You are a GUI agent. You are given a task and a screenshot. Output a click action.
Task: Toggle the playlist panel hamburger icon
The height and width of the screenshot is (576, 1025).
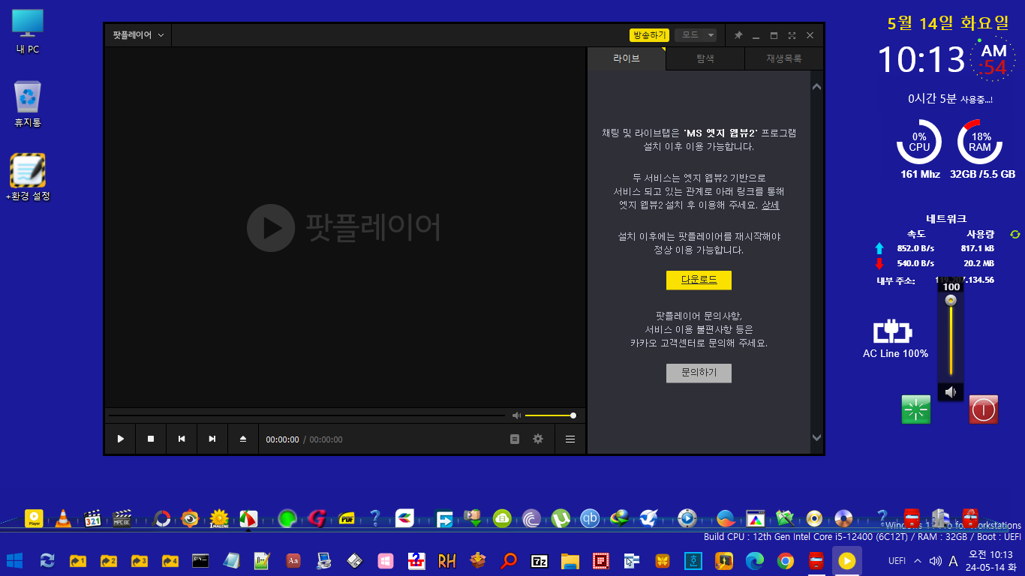coord(570,439)
